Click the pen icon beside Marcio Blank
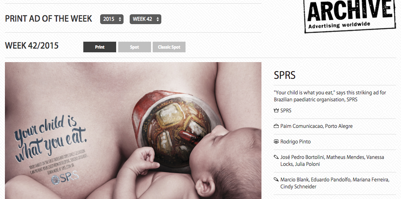 (276, 180)
